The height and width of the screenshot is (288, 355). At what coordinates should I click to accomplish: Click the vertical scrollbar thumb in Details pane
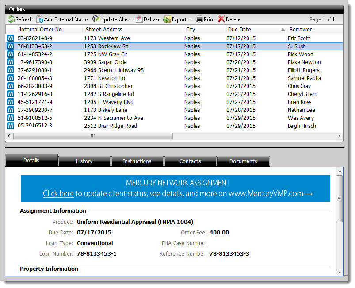[x=339, y=199]
